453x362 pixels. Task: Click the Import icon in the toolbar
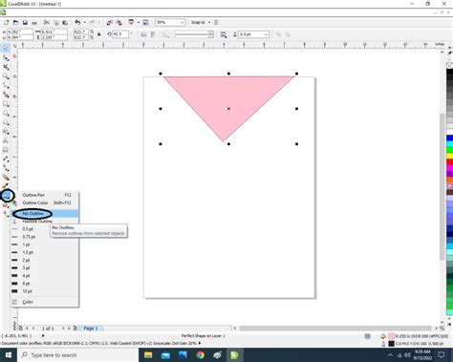[109, 22]
